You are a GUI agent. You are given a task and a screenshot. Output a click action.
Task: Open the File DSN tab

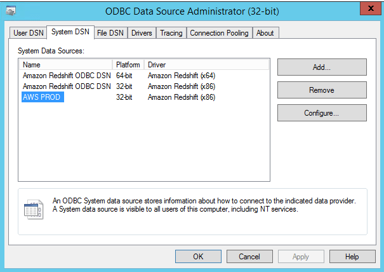[110, 33]
